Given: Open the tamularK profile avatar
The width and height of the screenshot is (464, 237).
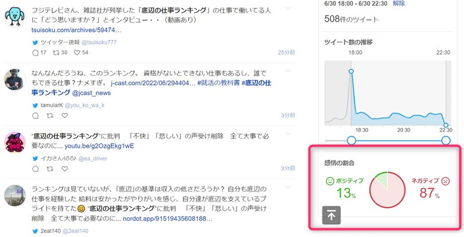Looking at the screenshot, I should coord(15,79).
